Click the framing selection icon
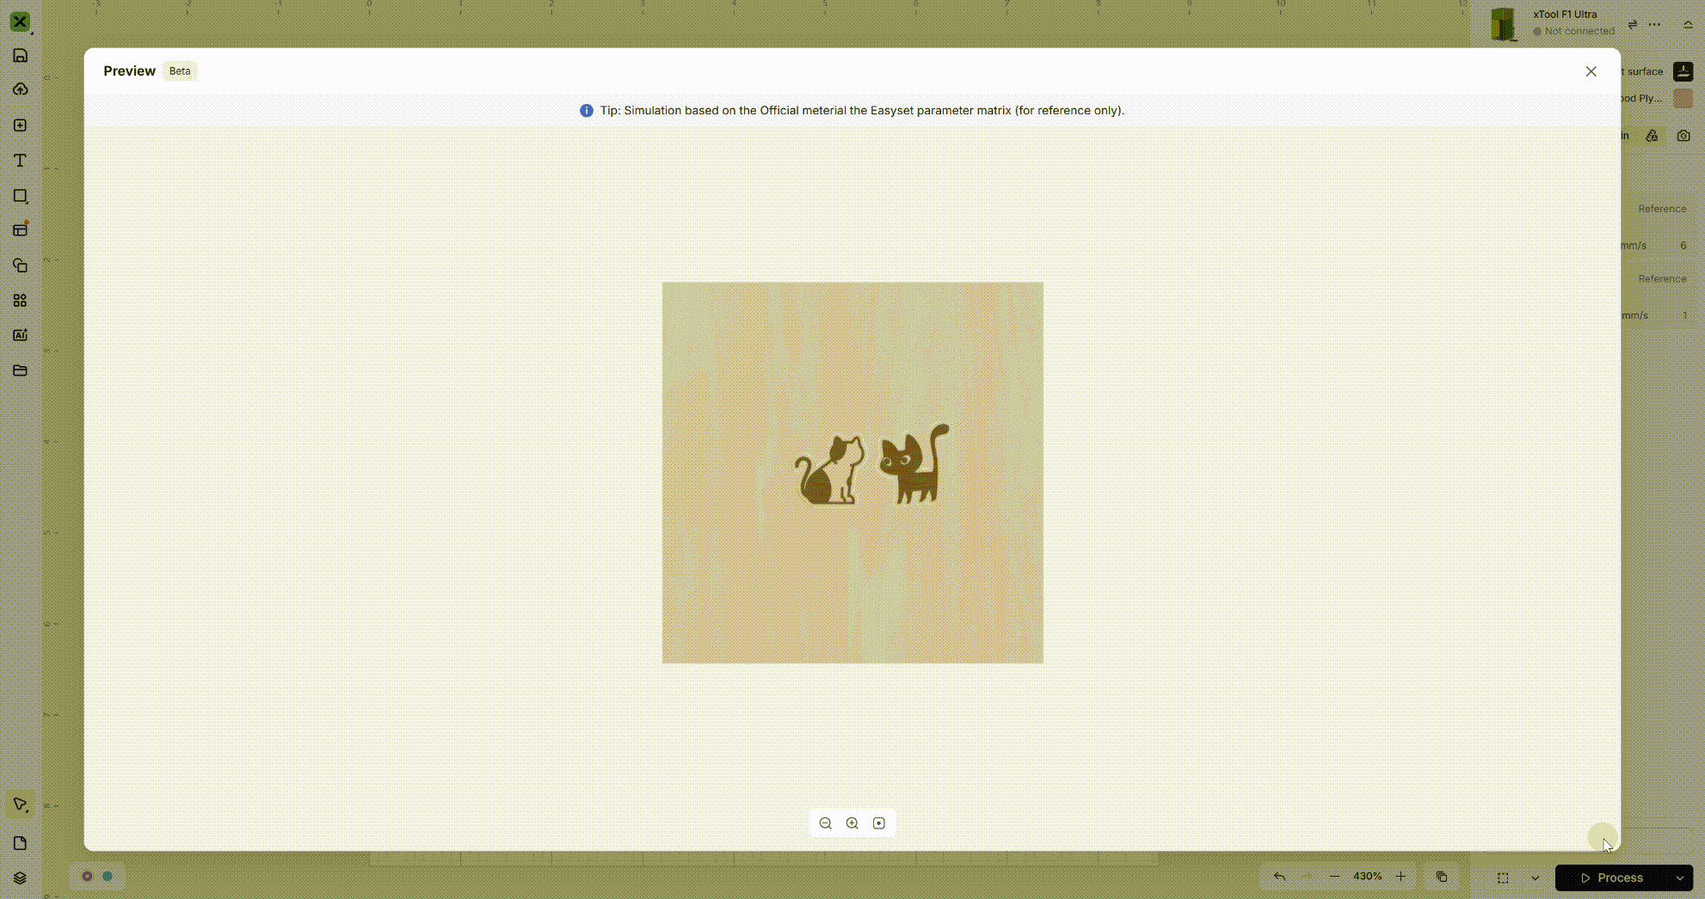Image resolution: width=1705 pixels, height=899 pixels. [x=1503, y=878]
